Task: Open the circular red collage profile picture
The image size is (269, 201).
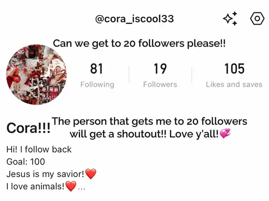Action: (x=37, y=74)
